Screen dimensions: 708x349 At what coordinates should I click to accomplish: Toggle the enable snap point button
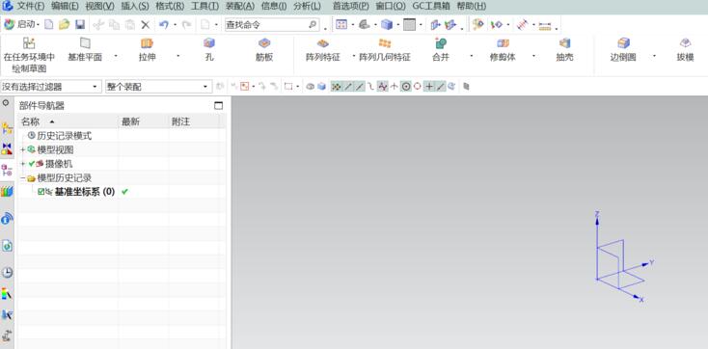click(x=336, y=86)
